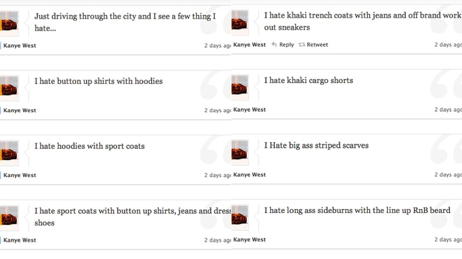Click avatar next to 'khaki cargo shorts' tweet
The width and height of the screenshot is (462, 259).
tap(240, 87)
